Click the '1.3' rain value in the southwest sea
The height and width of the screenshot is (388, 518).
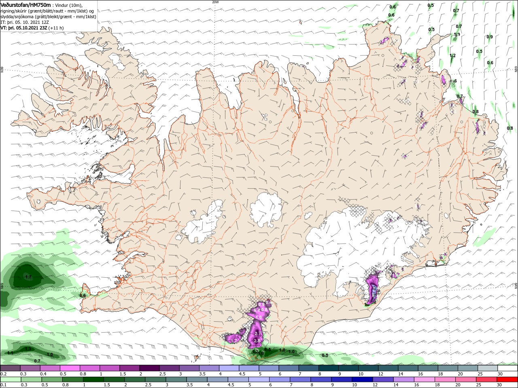pos(28,349)
